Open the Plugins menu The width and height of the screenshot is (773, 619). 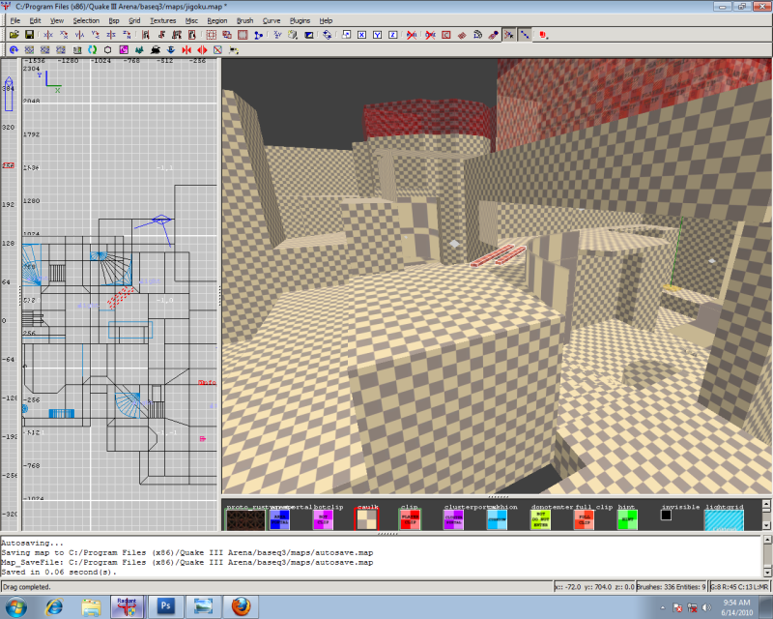pos(300,20)
